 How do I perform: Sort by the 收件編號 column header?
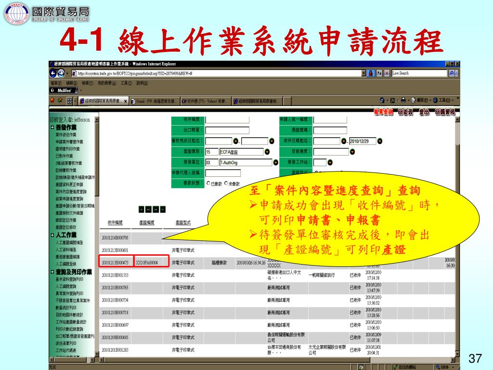(115, 223)
